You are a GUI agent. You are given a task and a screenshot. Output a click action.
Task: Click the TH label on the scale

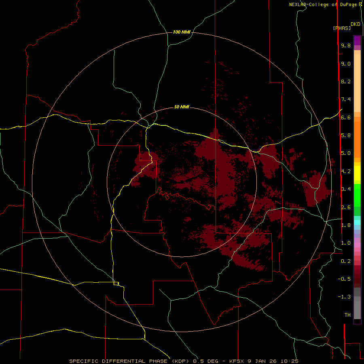click(x=347, y=315)
